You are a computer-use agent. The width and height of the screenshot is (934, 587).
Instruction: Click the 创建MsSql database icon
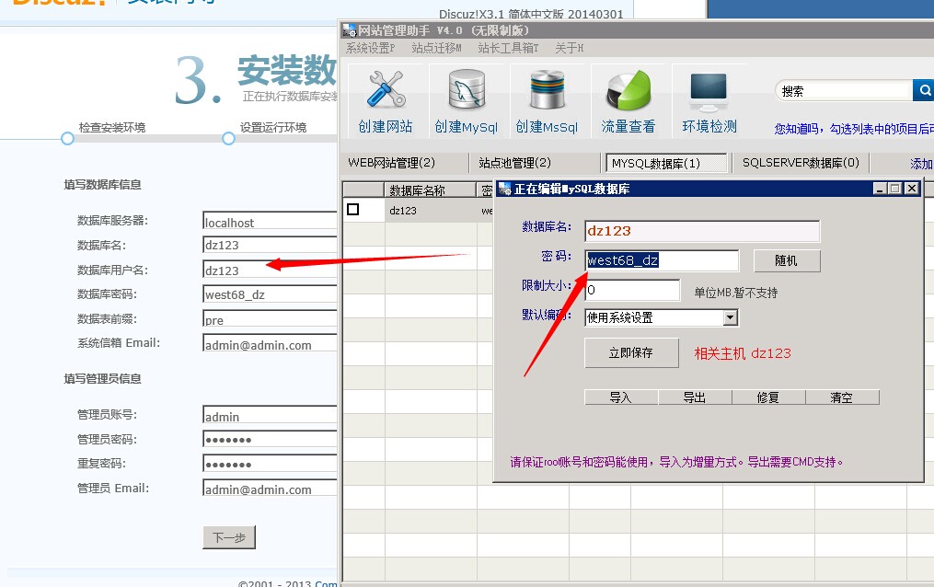548,89
